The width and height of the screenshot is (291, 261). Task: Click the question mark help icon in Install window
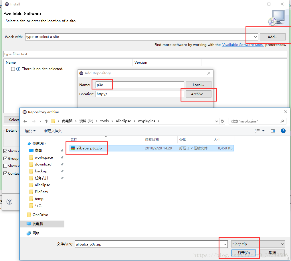(x=9, y=202)
